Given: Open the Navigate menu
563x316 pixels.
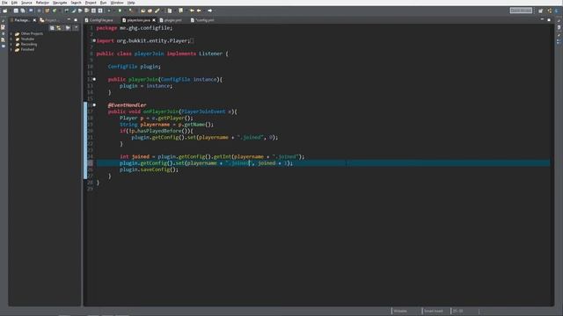Looking at the screenshot, I should (x=60, y=3).
